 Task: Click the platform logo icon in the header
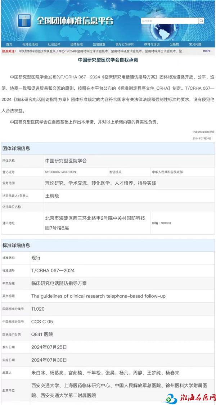[x=24, y=21]
